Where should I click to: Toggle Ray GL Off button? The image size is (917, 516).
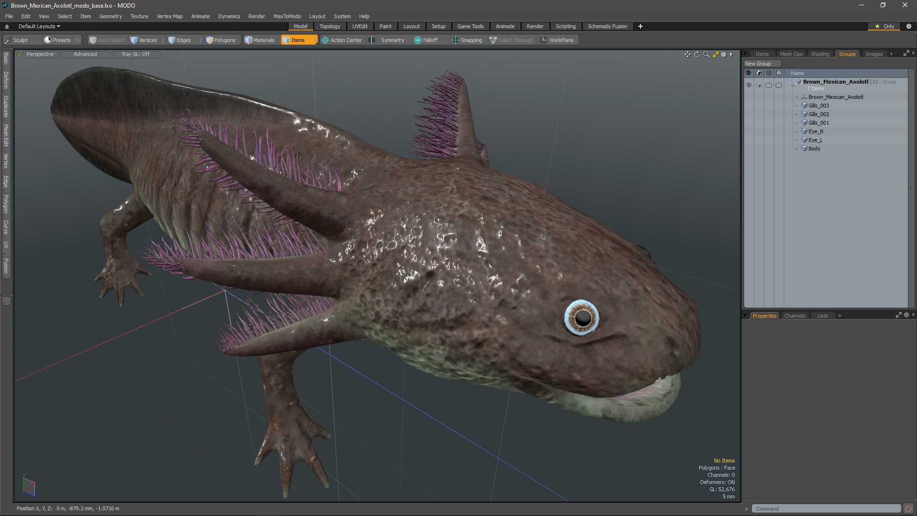tap(136, 54)
